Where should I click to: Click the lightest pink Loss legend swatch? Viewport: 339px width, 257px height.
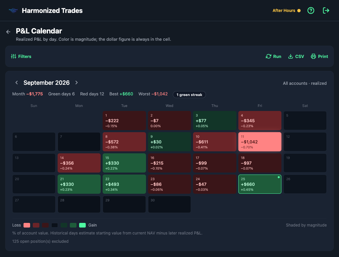click(27, 225)
